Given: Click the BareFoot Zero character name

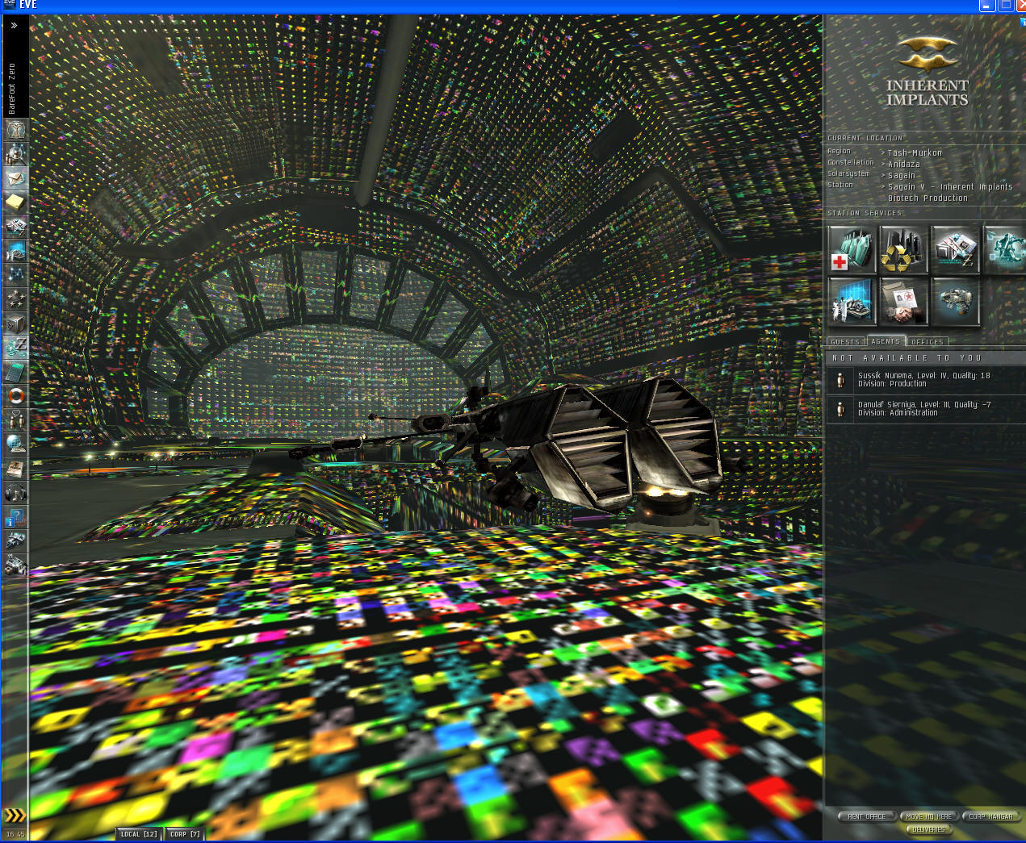Looking at the screenshot, I should pos(12,89).
